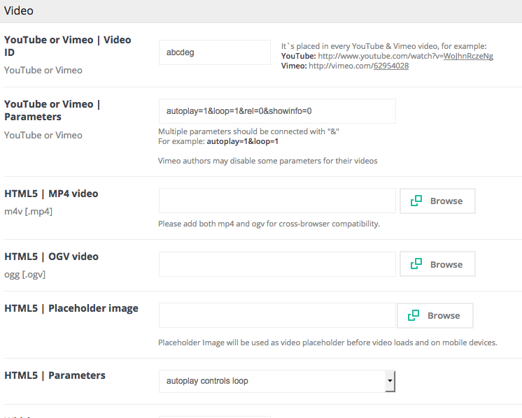Click the WoJhnRczeNg YouTube example ID
Viewport: 522px width, 418px height.
click(x=468, y=56)
